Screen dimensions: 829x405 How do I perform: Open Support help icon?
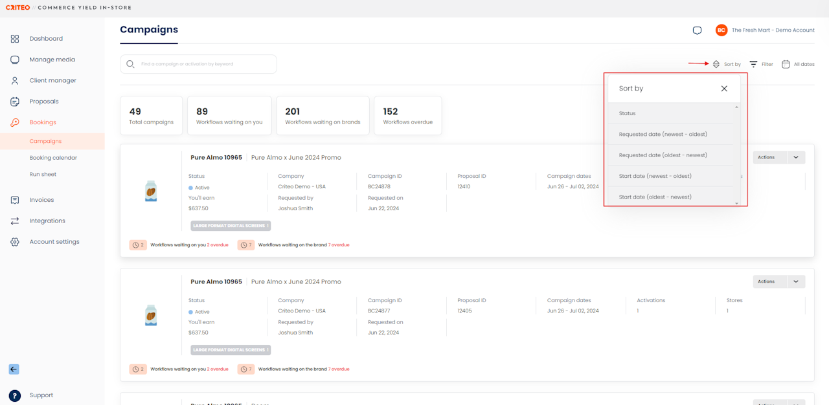[x=15, y=395]
